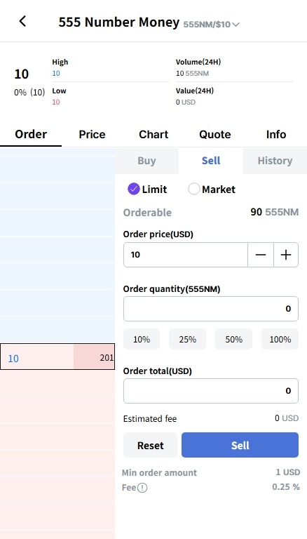Viewport: 307px width, 539px height.
Task: Open the Quote tab
Action: point(215,134)
